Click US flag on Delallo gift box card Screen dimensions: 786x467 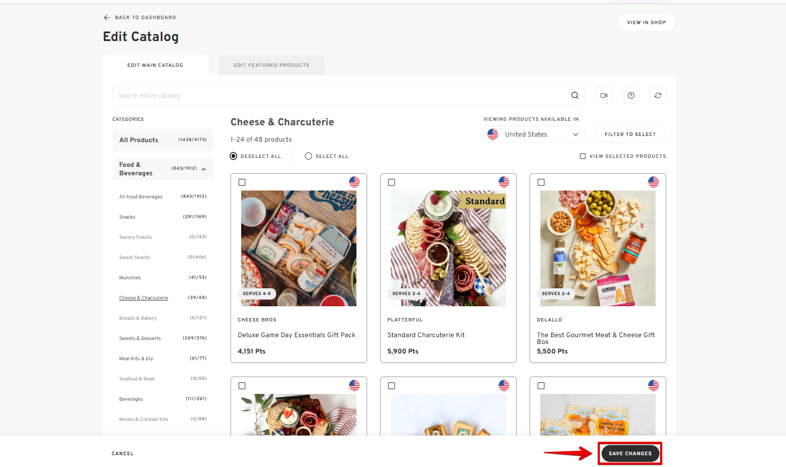[653, 182]
